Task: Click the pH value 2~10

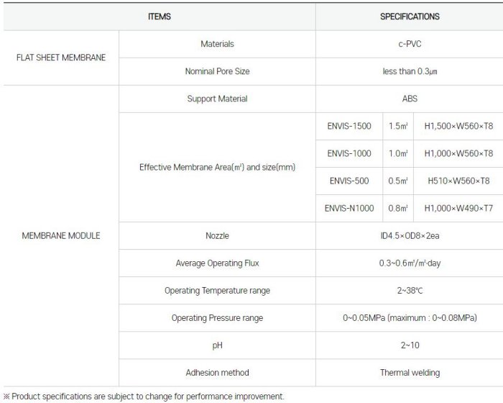Action: 410,345
